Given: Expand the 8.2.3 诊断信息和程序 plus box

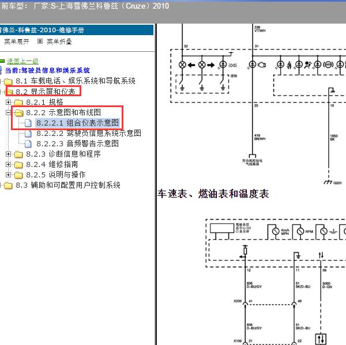Looking at the screenshot, I should [x=9, y=154].
